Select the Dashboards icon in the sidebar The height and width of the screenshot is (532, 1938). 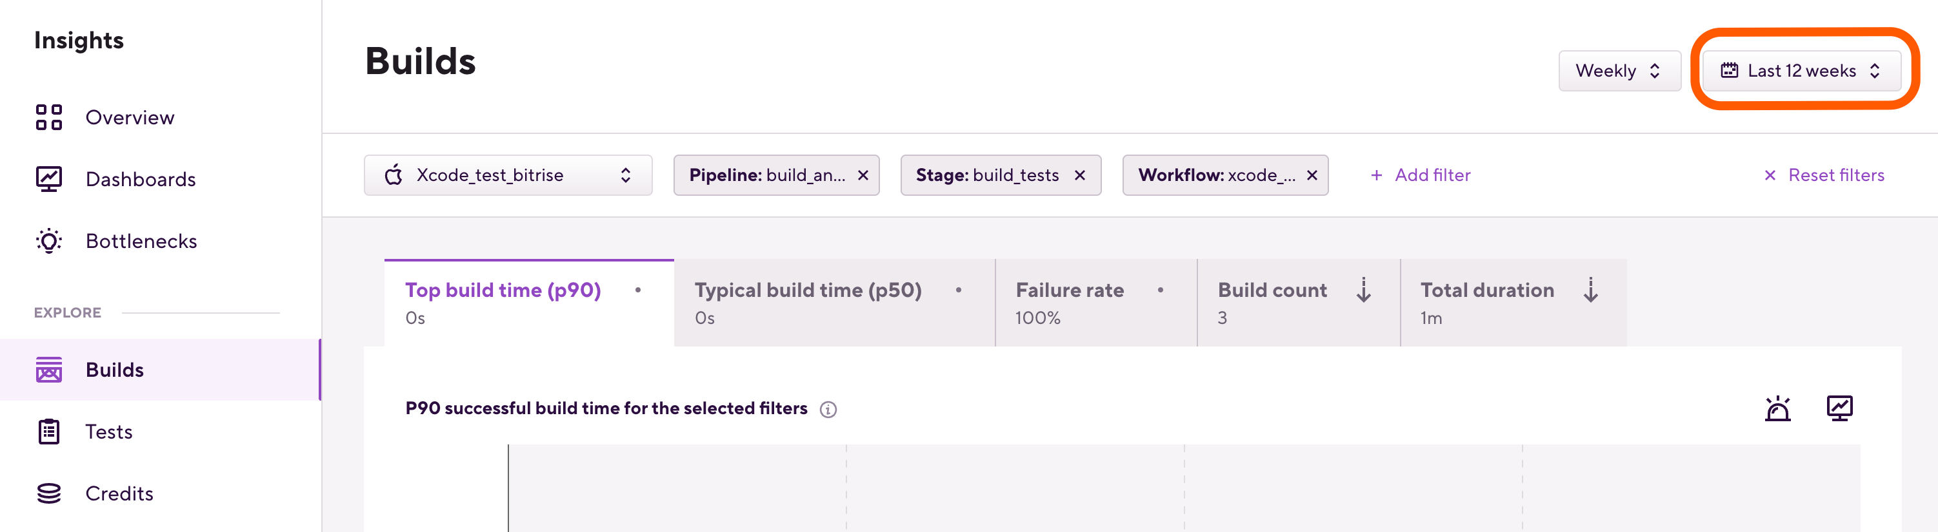48,179
